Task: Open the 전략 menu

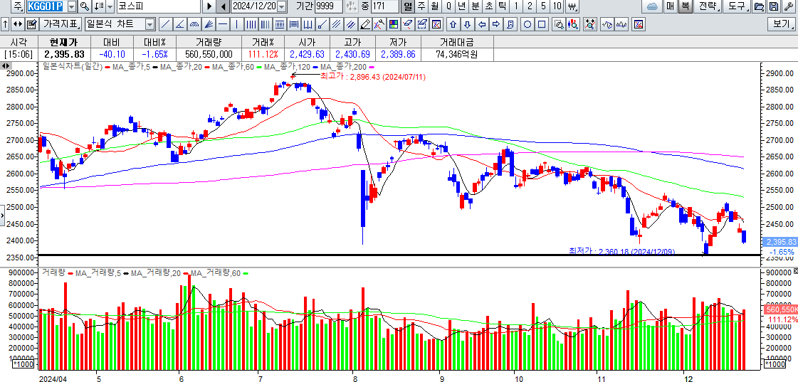Action: pyautogui.click(x=708, y=6)
